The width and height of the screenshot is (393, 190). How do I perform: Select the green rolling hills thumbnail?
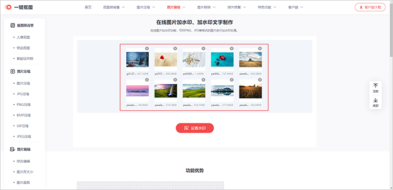[x=194, y=91]
